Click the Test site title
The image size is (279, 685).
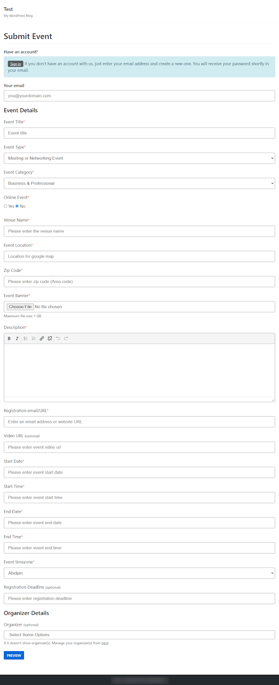8,9
